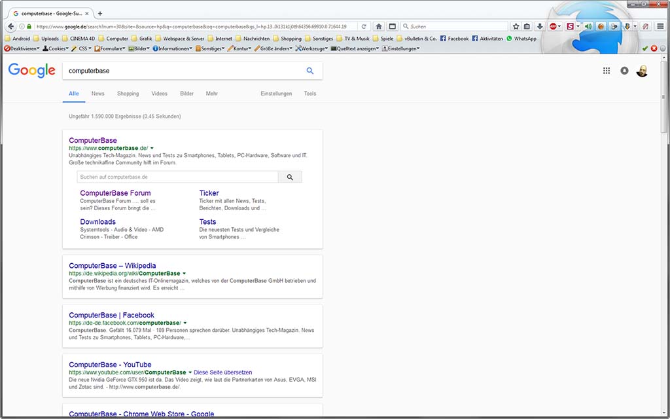This screenshot has width=670, height=419.
Task: Open the WhatsApp bookmark
Action: tap(521, 39)
